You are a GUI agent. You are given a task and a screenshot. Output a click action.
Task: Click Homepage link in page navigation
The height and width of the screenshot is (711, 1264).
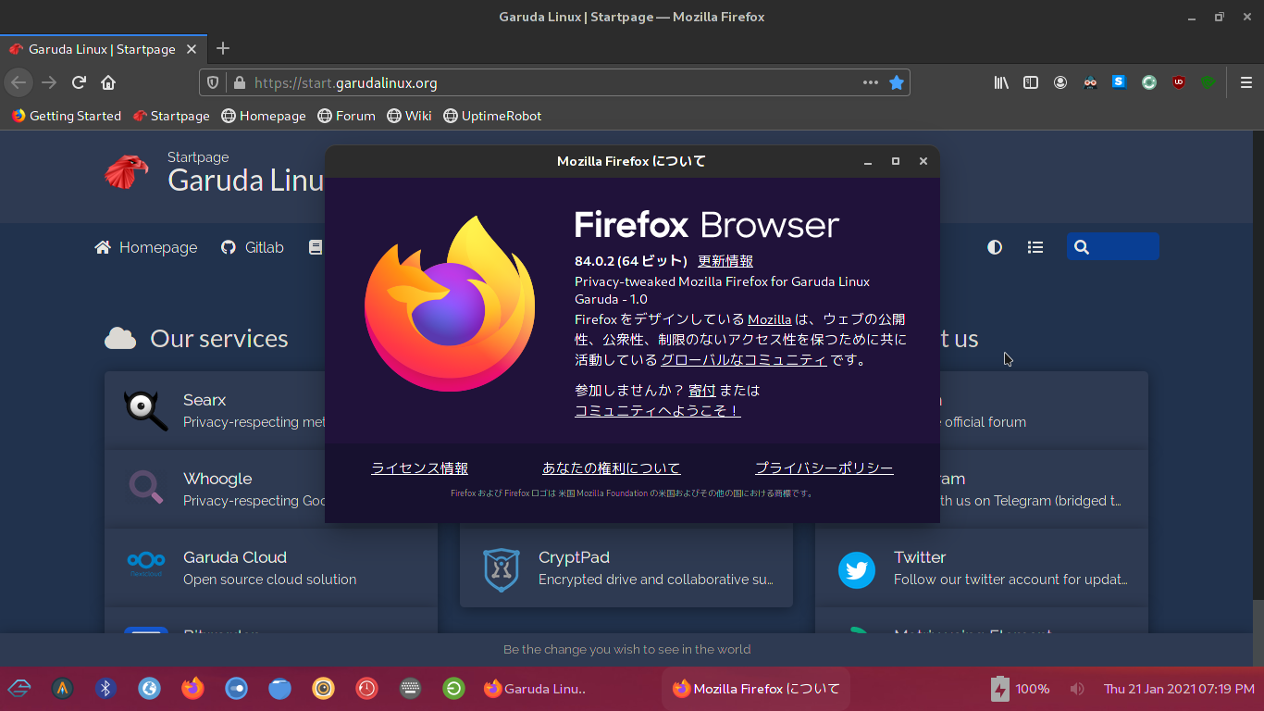pos(146,247)
